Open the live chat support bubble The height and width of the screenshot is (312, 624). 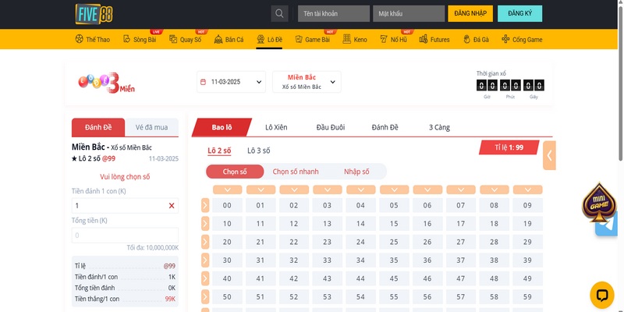click(602, 295)
